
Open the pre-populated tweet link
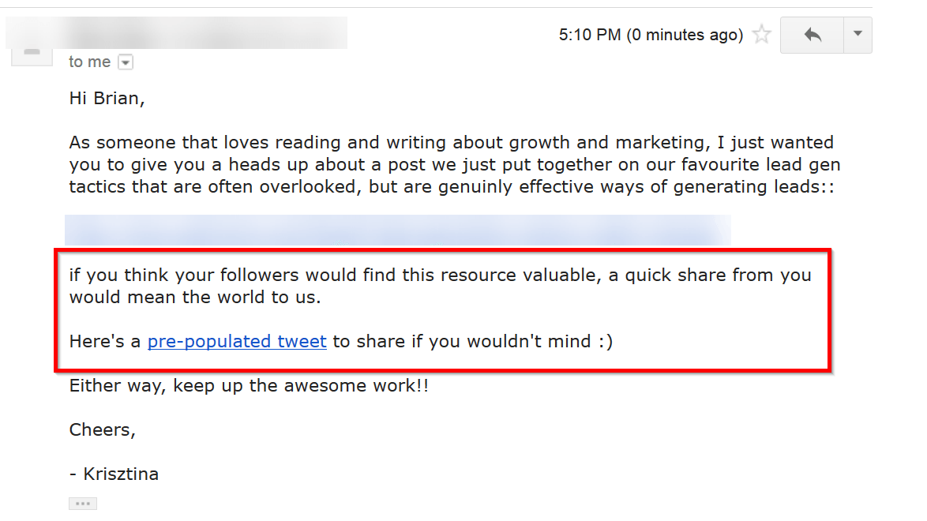click(236, 341)
